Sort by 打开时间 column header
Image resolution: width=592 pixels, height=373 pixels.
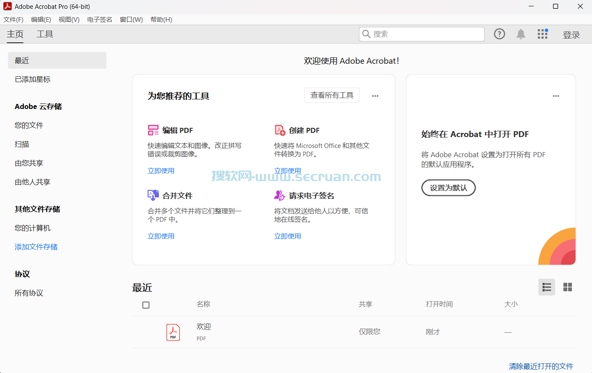(439, 304)
